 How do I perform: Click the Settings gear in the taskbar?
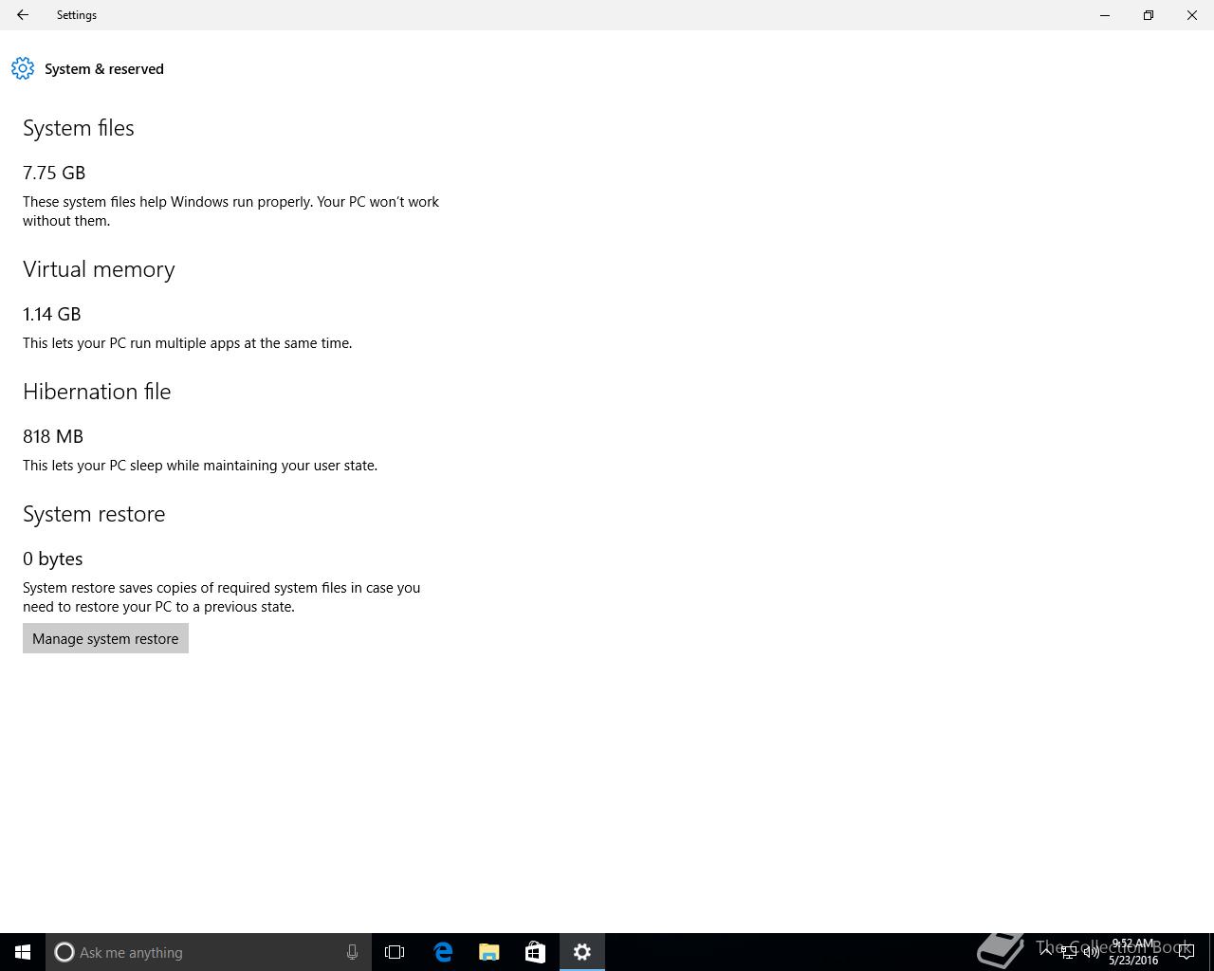(581, 952)
